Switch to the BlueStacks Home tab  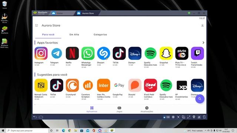point(62,13)
